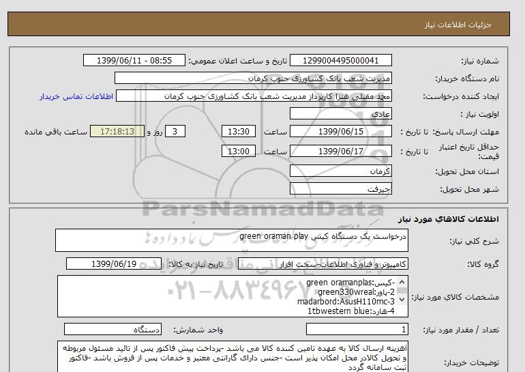Viewport: 525px width, 372px height.
Task: Click the price validity date 1399/06/17
Action: [x=340, y=151]
